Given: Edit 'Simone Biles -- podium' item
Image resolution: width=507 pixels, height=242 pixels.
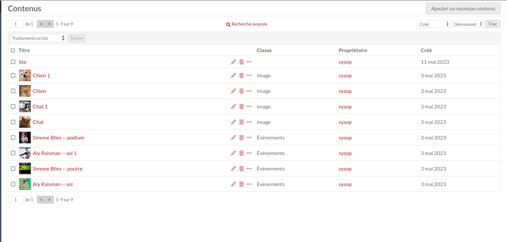Looking at the screenshot, I should pyautogui.click(x=233, y=137).
